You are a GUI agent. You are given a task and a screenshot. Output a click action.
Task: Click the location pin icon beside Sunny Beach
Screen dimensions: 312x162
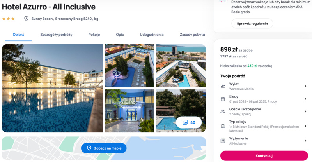26,19
